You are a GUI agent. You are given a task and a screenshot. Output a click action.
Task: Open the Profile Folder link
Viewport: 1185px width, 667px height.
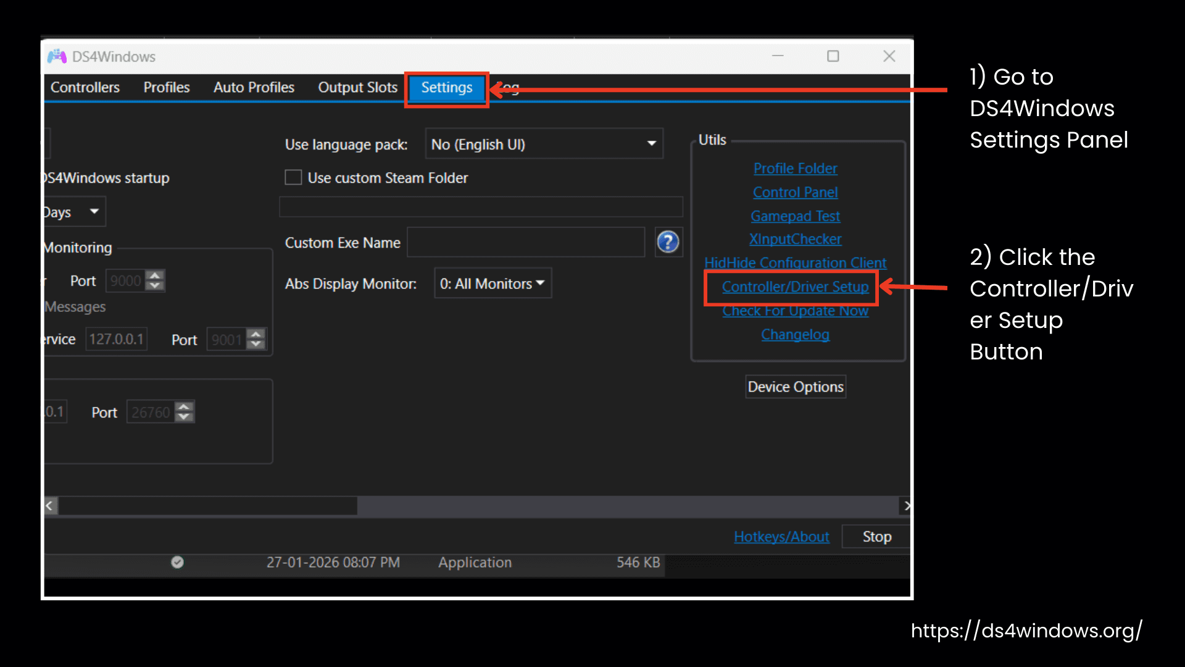point(795,169)
